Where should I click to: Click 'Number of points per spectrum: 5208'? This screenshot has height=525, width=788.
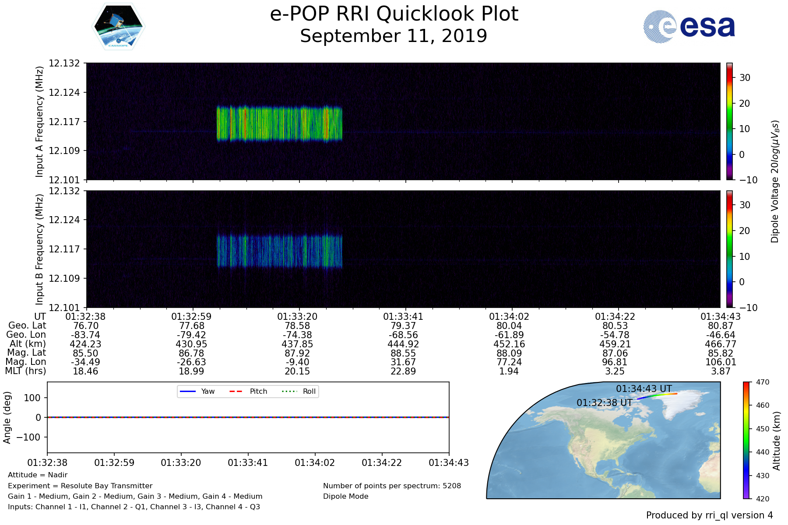tap(392, 486)
